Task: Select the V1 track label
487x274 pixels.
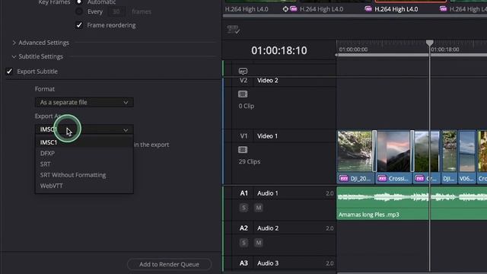Action: tap(243, 136)
